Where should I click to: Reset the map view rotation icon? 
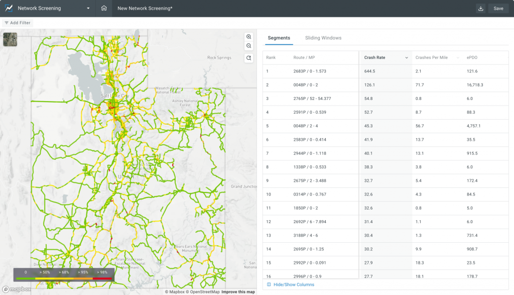click(248, 58)
